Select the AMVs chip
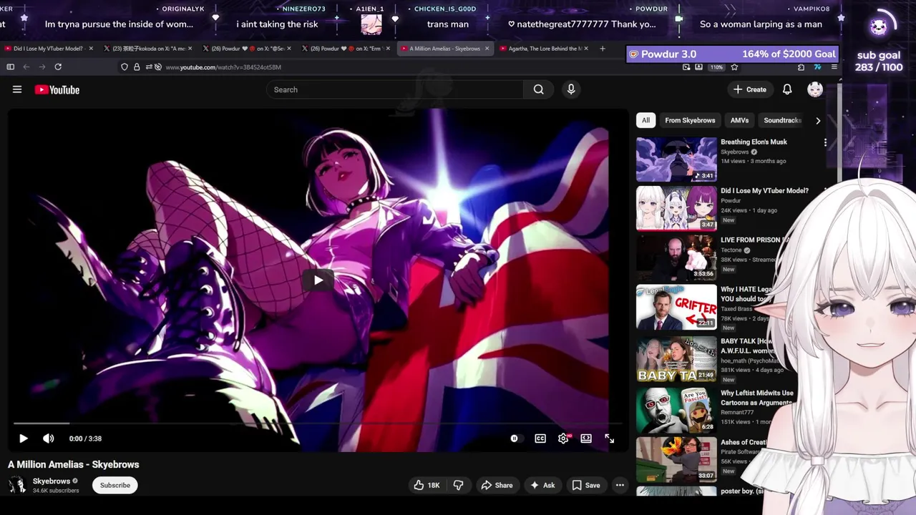The image size is (916, 515). [739, 120]
